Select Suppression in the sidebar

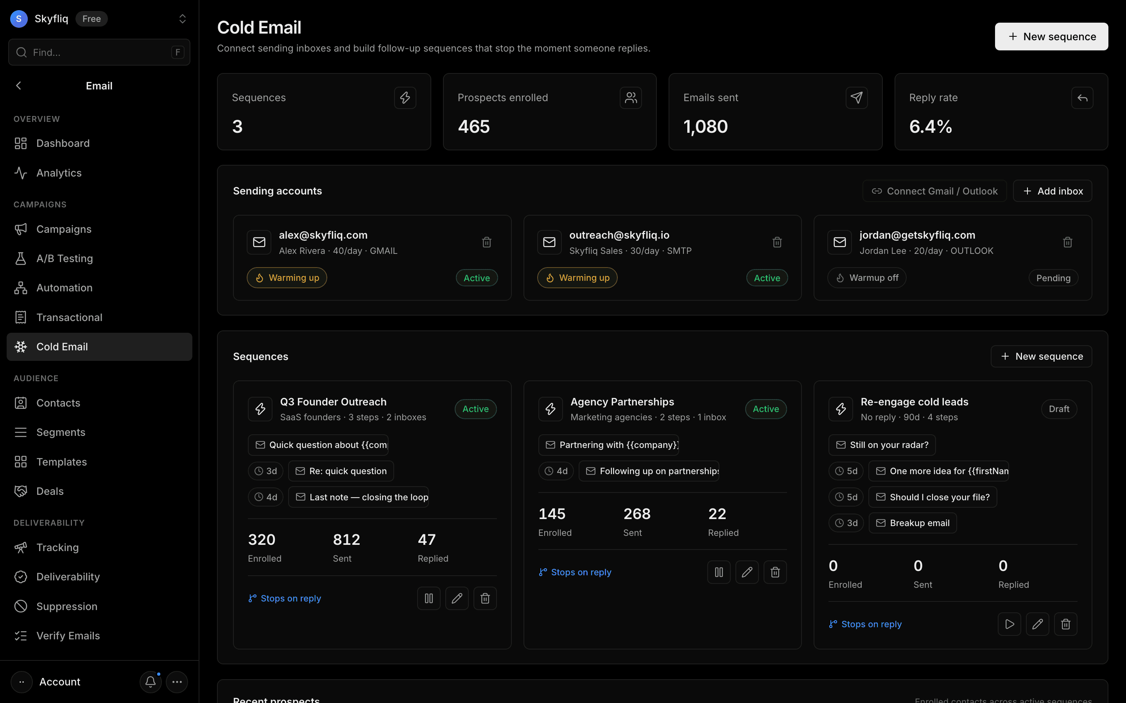click(x=99, y=606)
